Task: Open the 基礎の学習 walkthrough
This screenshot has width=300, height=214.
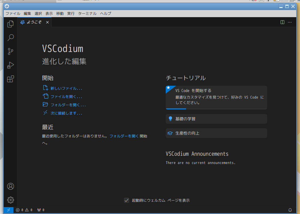Action: coord(216,119)
